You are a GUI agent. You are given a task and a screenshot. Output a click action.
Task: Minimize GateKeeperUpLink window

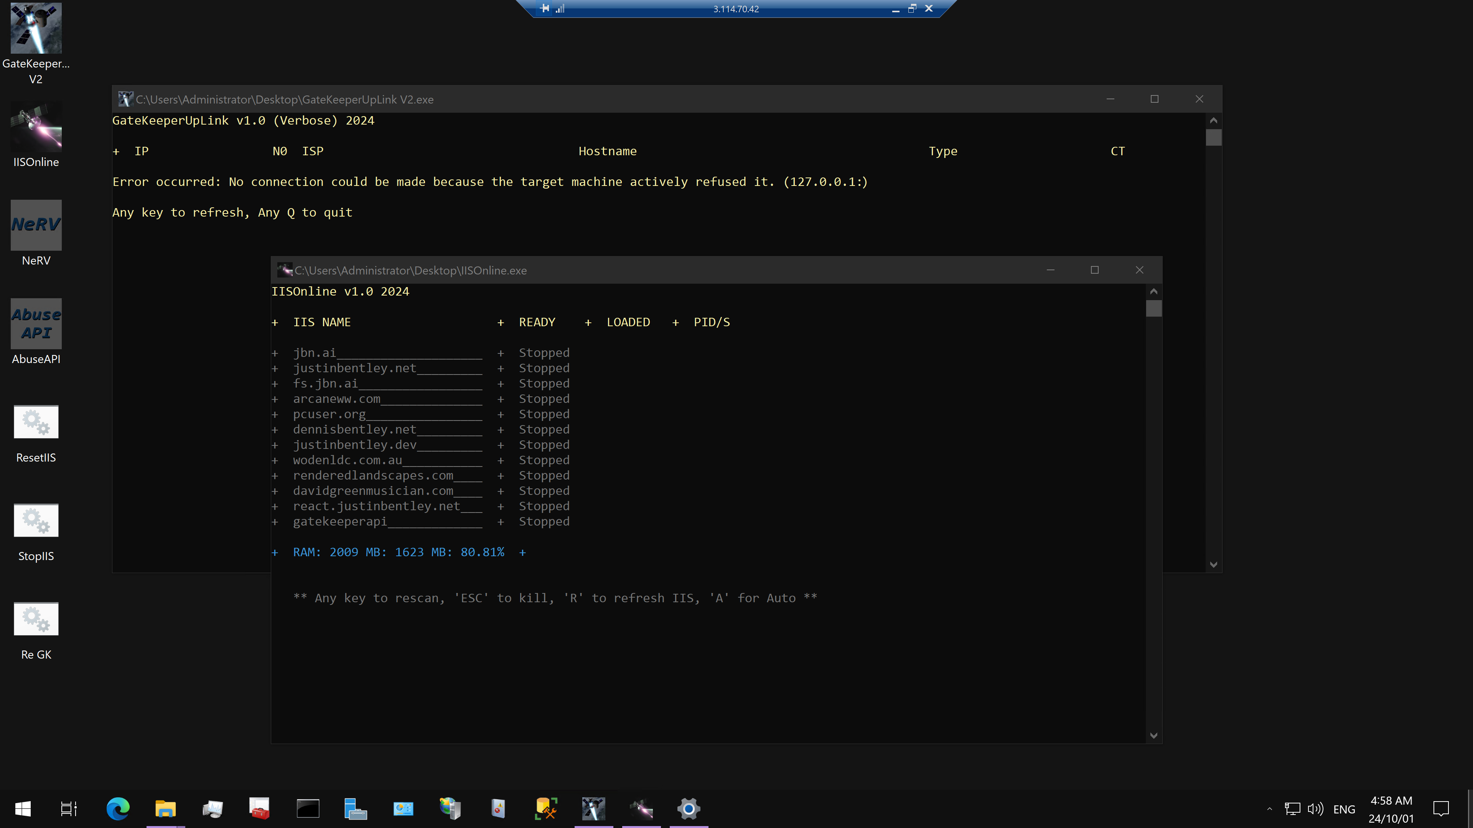click(x=1111, y=99)
